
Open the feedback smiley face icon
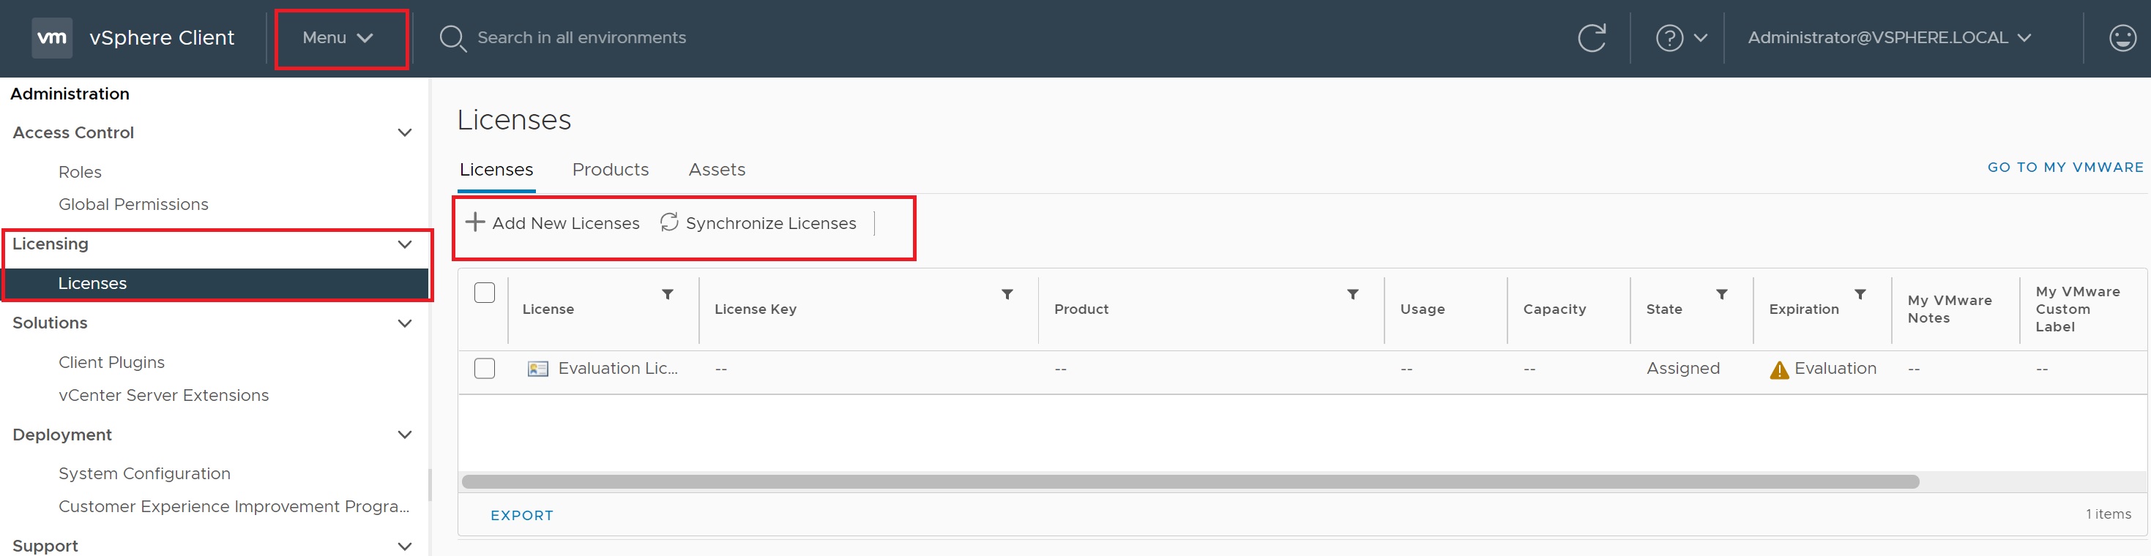coord(2122,37)
